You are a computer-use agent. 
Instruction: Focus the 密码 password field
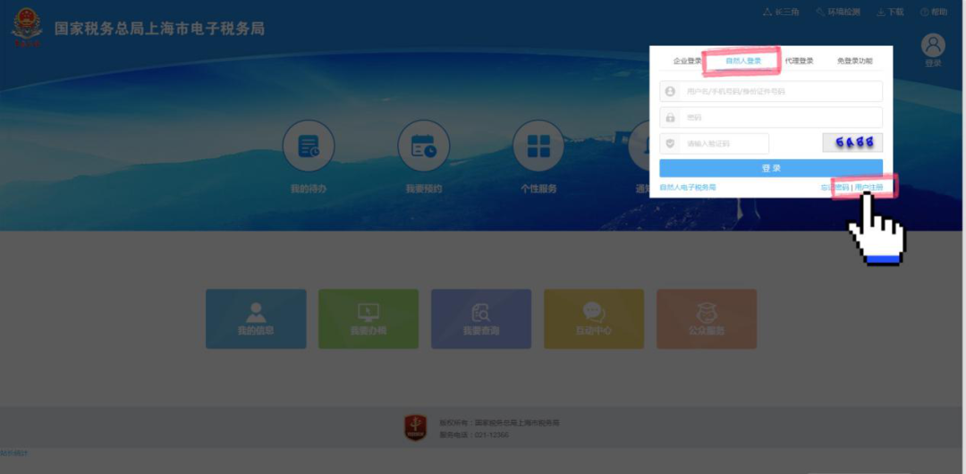pyautogui.click(x=771, y=117)
